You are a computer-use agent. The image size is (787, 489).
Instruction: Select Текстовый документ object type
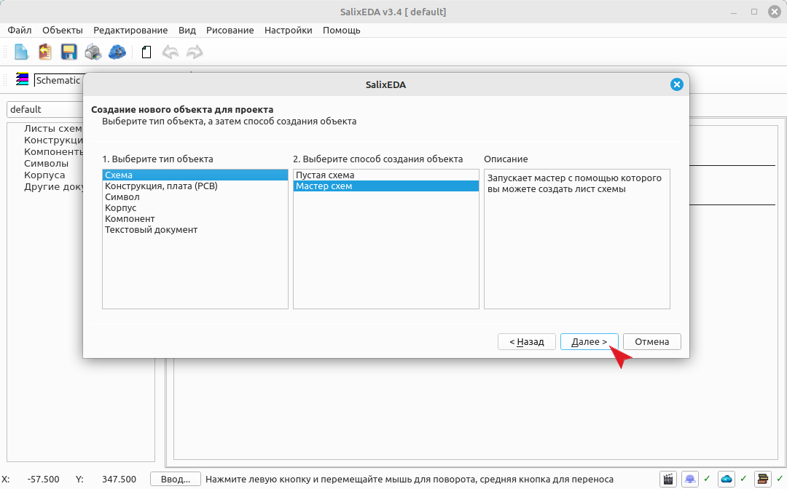[x=195, y=230]
